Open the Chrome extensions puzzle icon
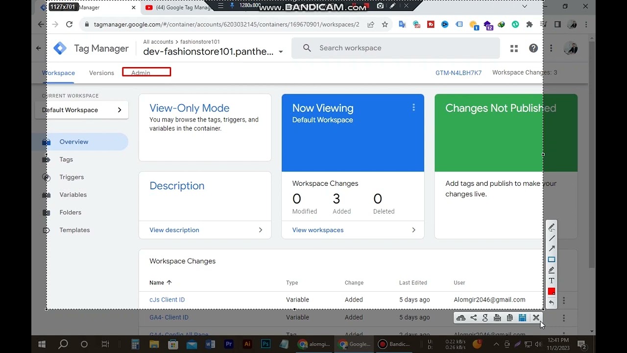 click(x=530, y=24)
